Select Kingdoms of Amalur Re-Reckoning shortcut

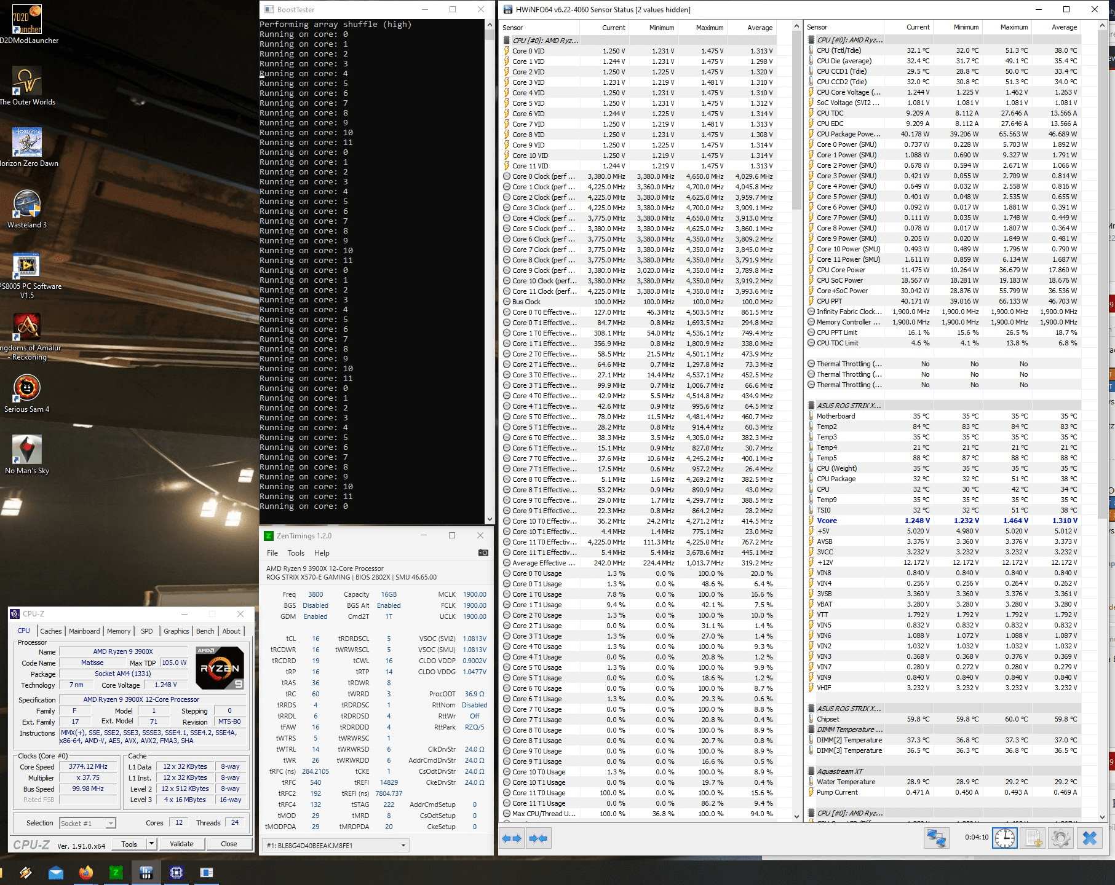pyautogui.click(x=28, y=337)
